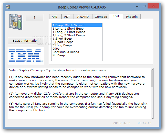Select "1 Long, 3 Short Beeps" entry

[x=77, y=35]
